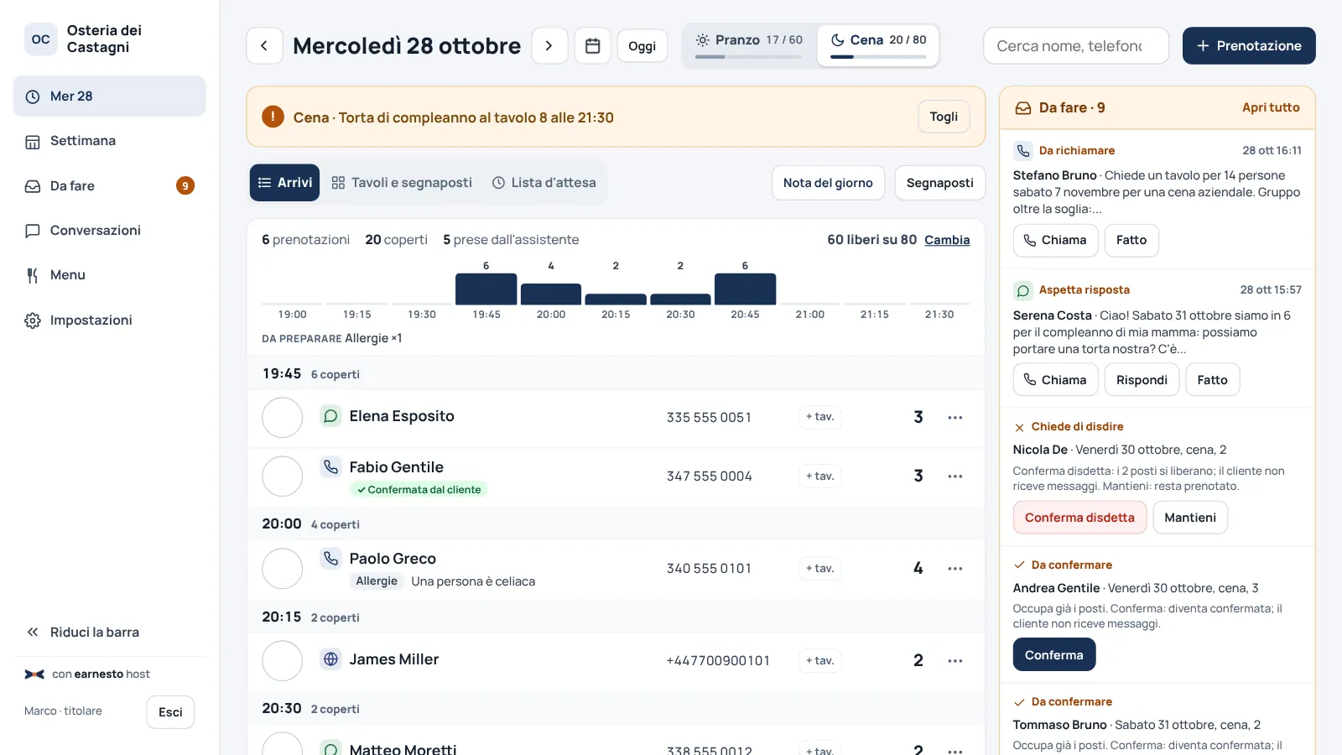The height and width of the screenshot is (755, 1342).
Task: Click the Aspetta risposta chat icon
Action: 1023,290
